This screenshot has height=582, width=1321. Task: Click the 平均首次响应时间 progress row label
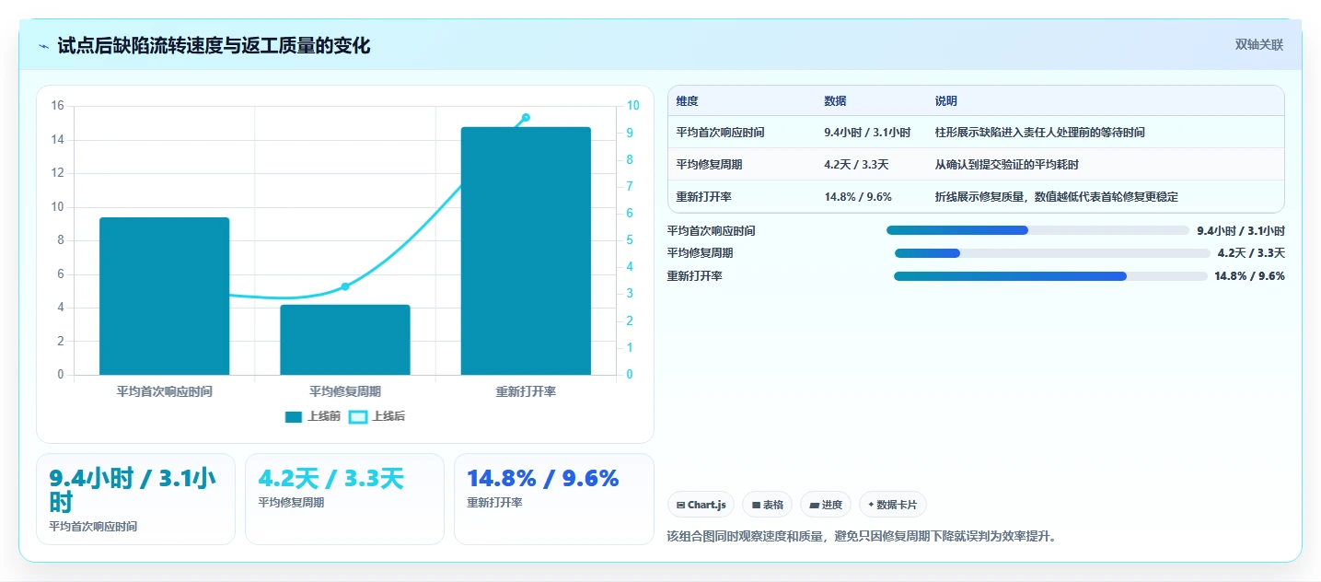[712, 231]
